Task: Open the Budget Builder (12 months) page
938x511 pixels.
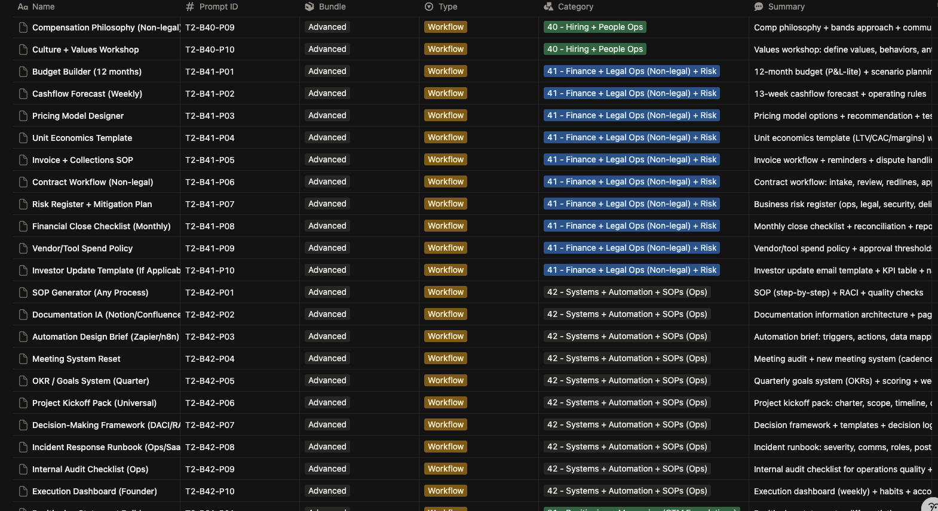Action: (87, 72)
